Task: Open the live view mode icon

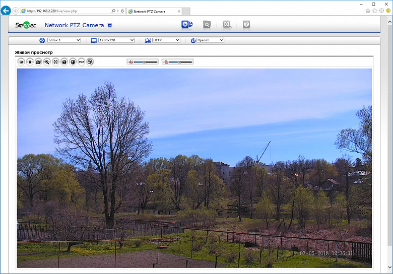Action: [x=187, y=24]
